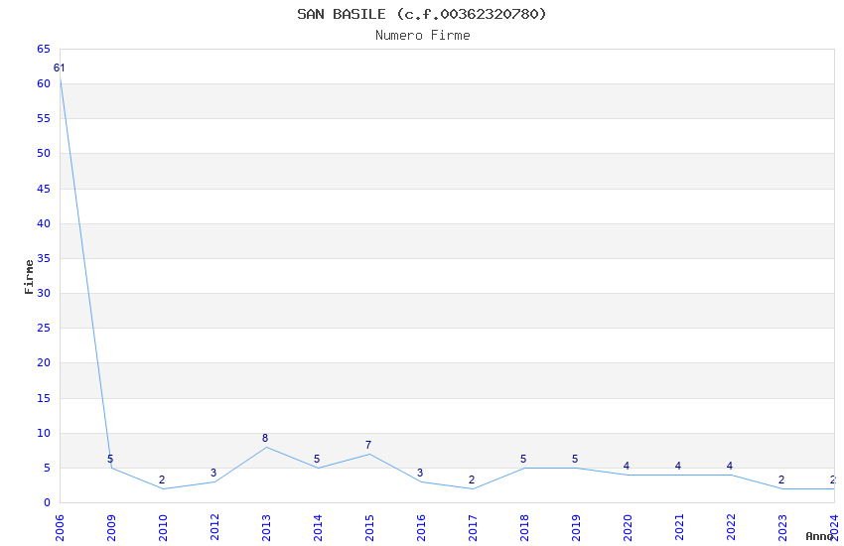Select the 2021 data point labeled 4
844x546 pixels.
(x=677, y=467)
